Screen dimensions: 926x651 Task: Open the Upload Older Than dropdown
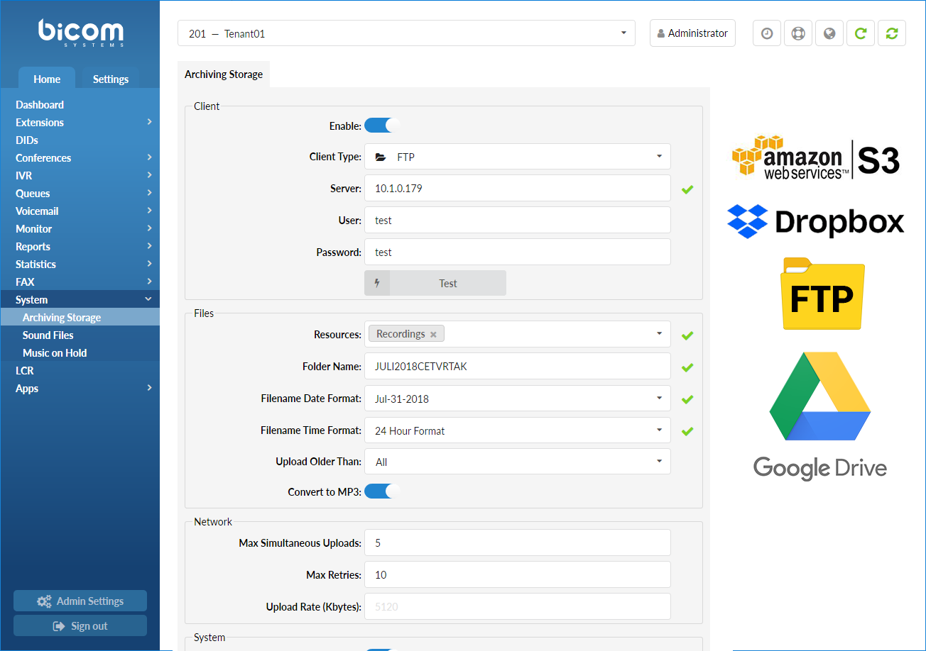[518, 462]
